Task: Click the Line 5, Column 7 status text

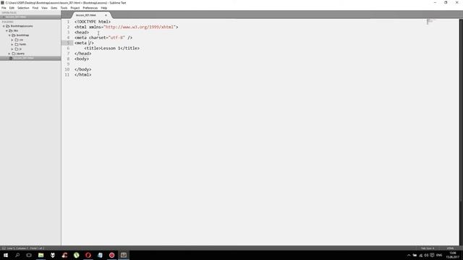Action: pos(25,248)
